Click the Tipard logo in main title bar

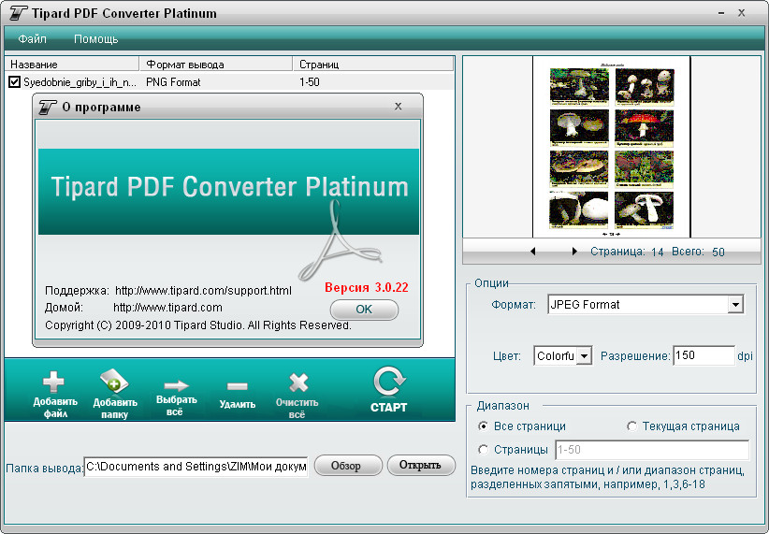click(18, 13)
